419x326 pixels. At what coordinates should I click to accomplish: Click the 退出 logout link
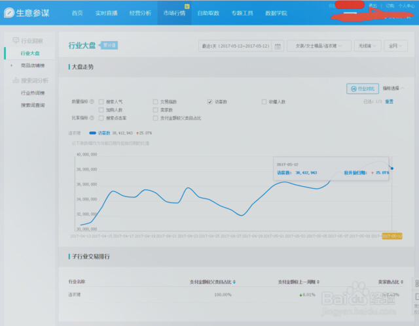tap(373, 6)
